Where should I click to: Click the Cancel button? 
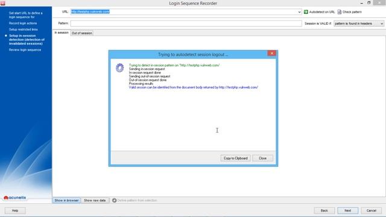(372, 210)
